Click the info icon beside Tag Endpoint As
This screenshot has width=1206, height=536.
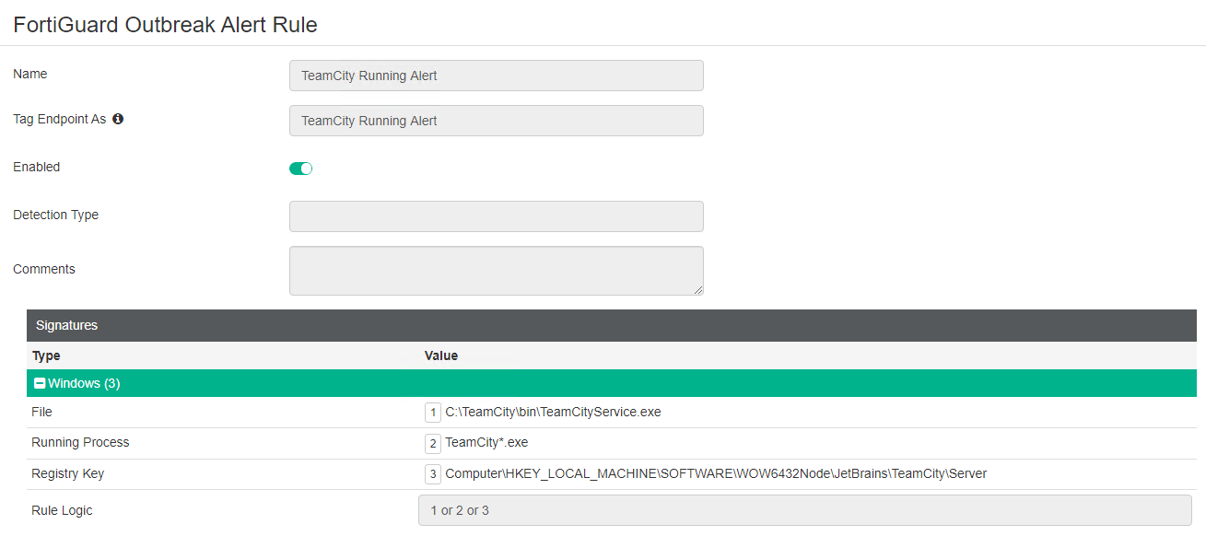118,119
